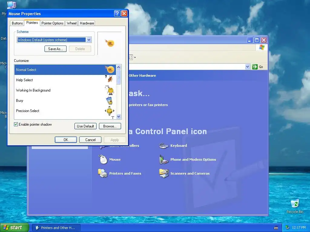Open the Start menu

15,227
